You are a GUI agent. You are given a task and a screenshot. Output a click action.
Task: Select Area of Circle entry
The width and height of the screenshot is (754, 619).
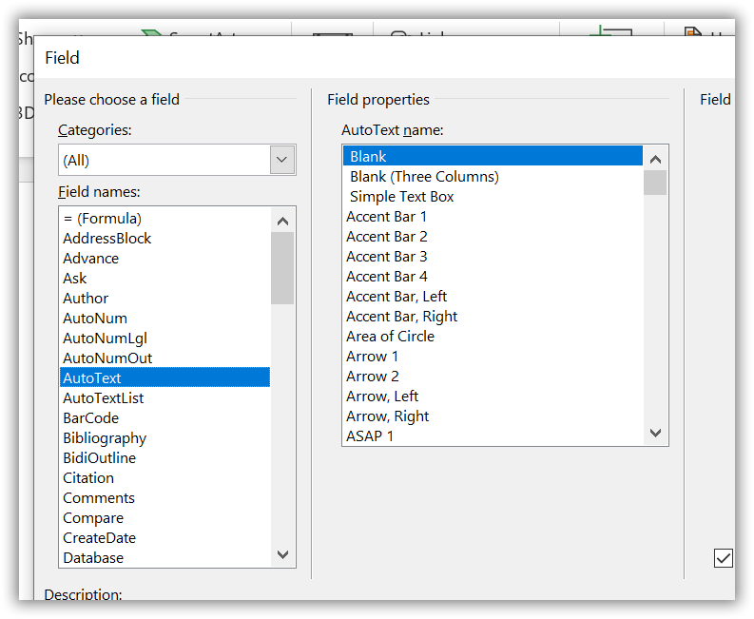tap(390, 336)
